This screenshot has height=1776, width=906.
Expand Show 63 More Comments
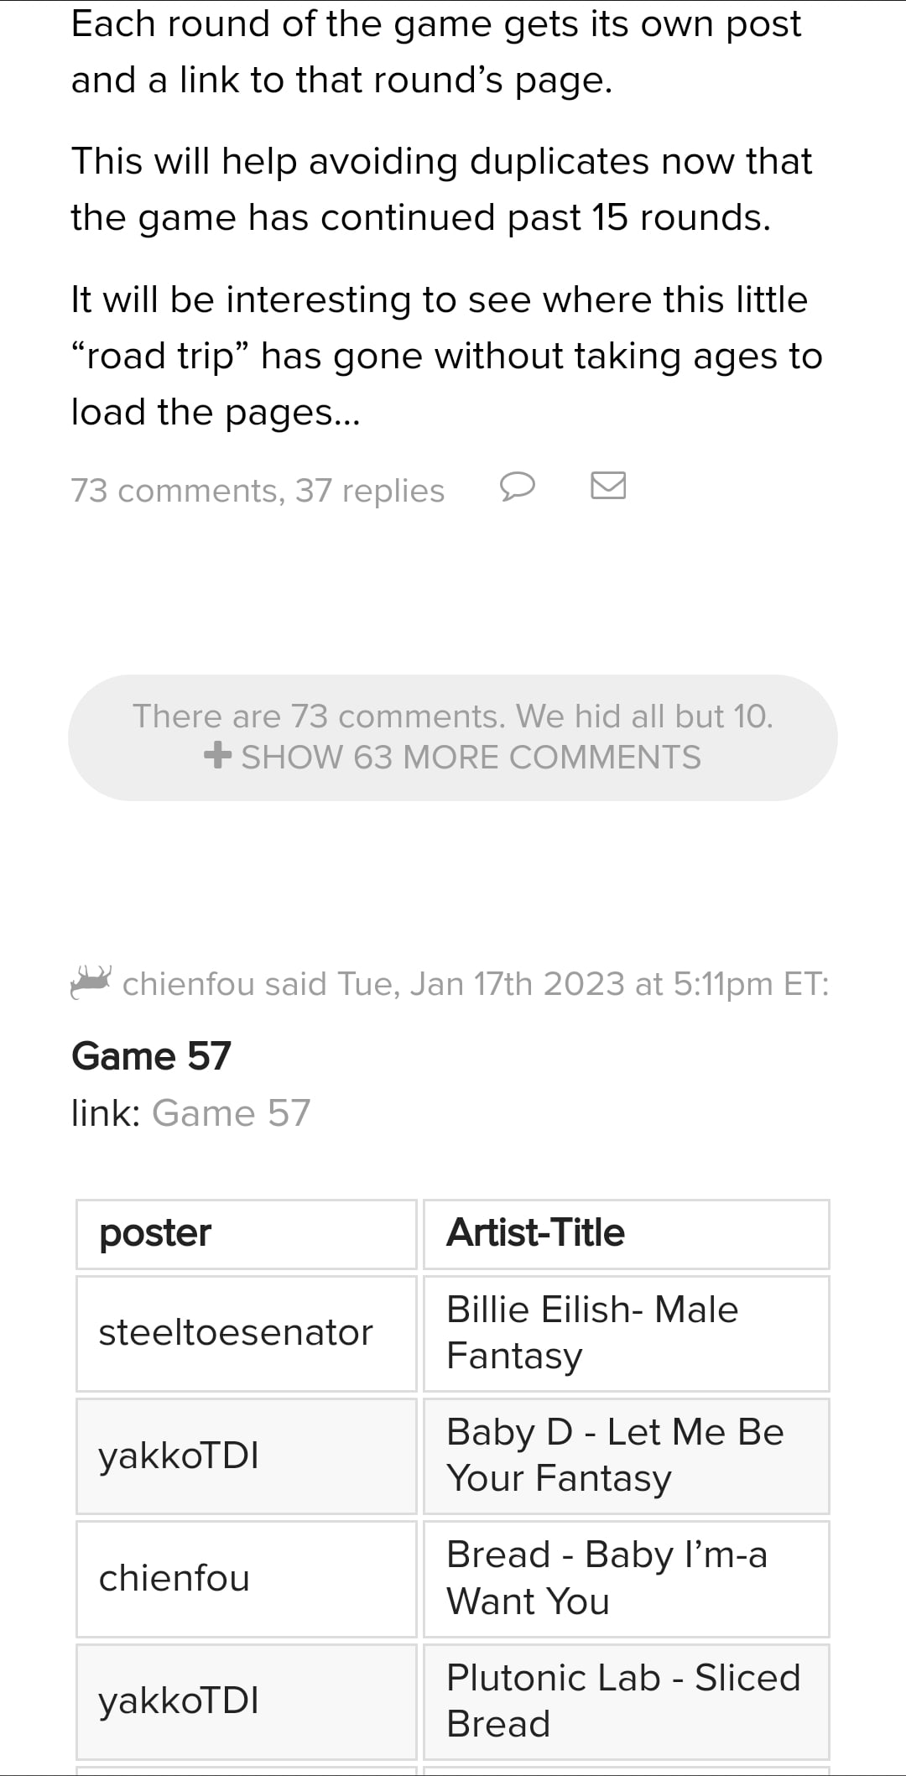click(471, 758)
